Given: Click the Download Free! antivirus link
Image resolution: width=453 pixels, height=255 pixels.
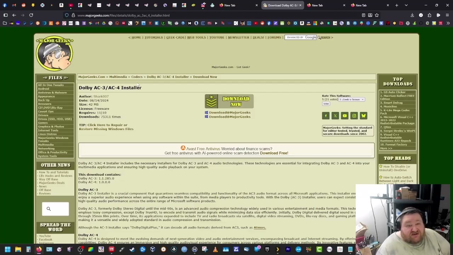Looking at the screenshot, I should [274, 153].
